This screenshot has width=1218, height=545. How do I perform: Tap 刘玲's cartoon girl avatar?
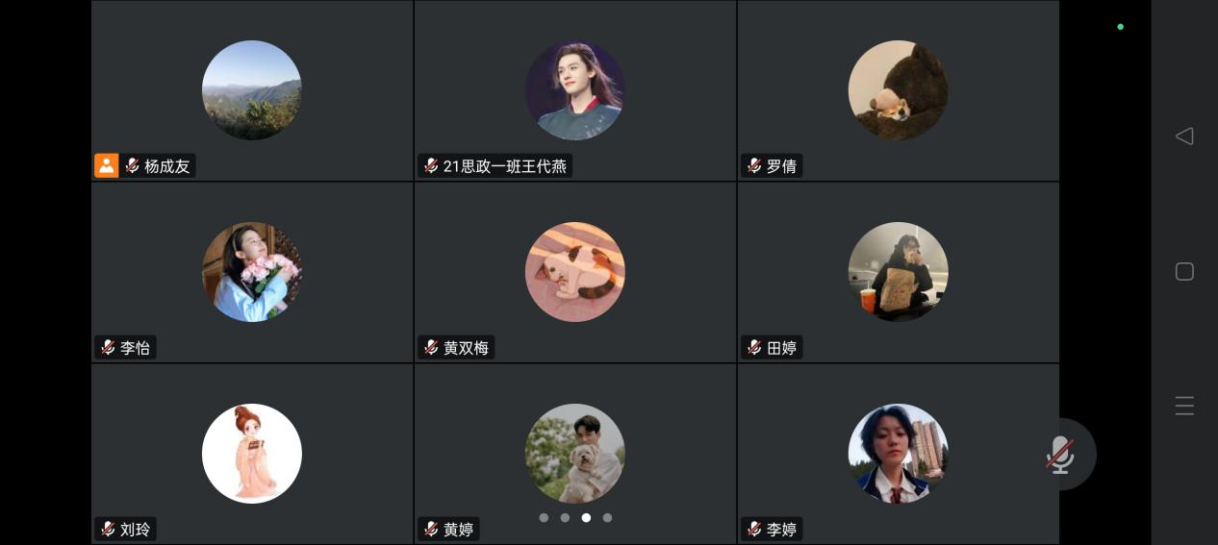tap(252, 454)
